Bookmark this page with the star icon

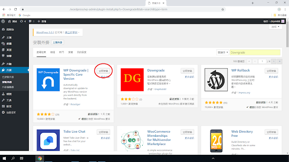(223, 9)
